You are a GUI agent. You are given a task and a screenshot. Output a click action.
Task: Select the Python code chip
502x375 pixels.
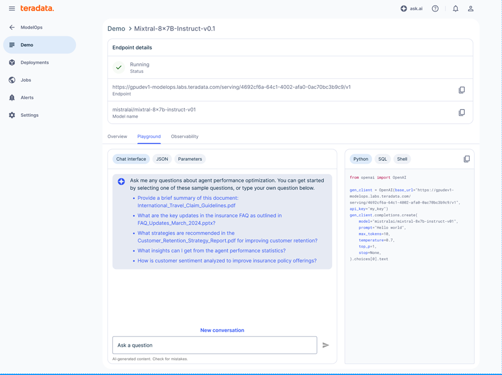pos(360,159)
